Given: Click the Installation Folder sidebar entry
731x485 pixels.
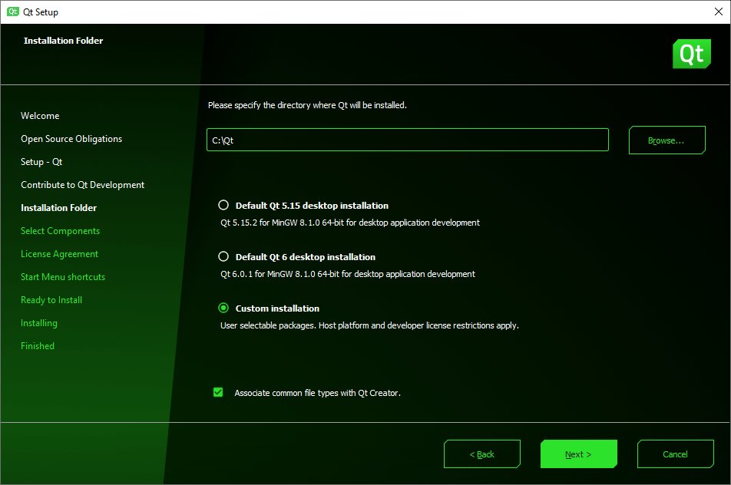Looking at the screenshot, I should pos(58,208).
